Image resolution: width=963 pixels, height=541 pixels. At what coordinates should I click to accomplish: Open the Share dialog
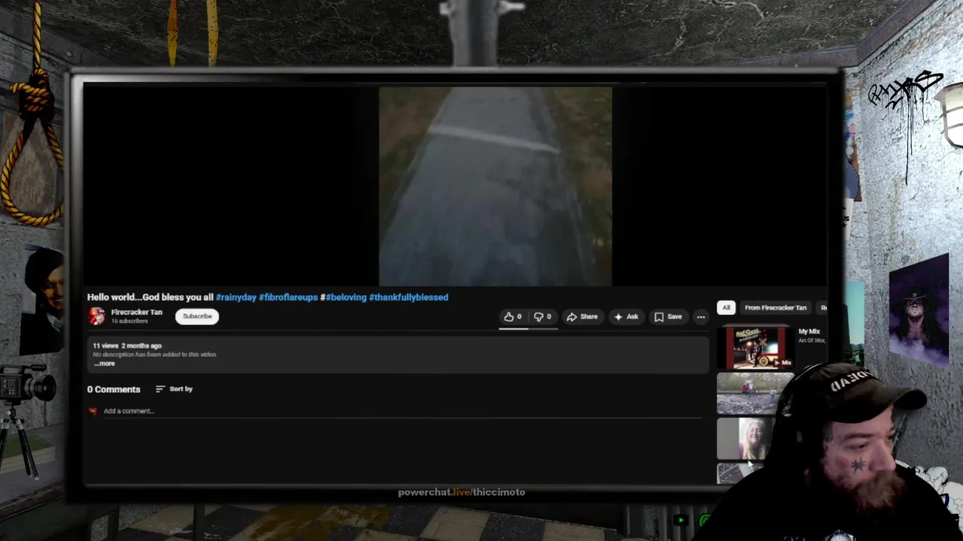[x=582, y=317]
